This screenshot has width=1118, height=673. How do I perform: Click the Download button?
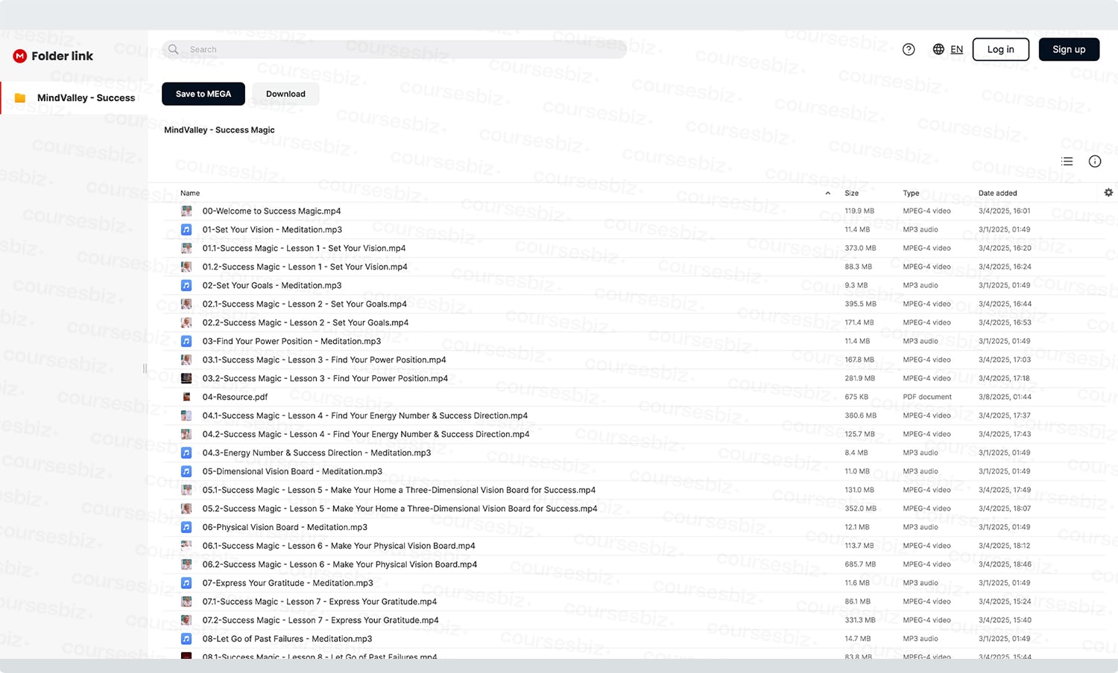(x=285, y=94)
